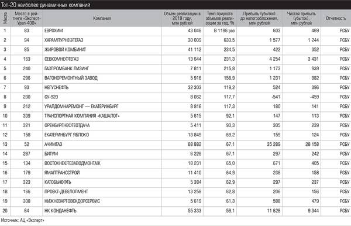
Task: Click the table title 'Топ-20 наиболее динамичных компаний'
Action: point(46,5)
